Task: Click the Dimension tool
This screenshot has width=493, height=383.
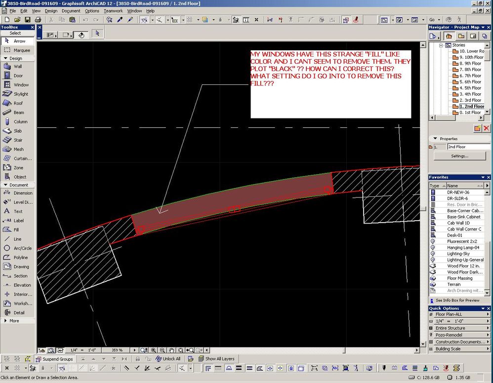Action: [x=23, y=193]
